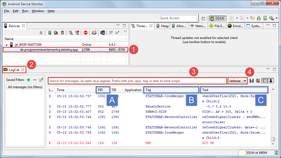Click the edit logcat filter icon
281x158 pixels.
(x=41, y=80)
